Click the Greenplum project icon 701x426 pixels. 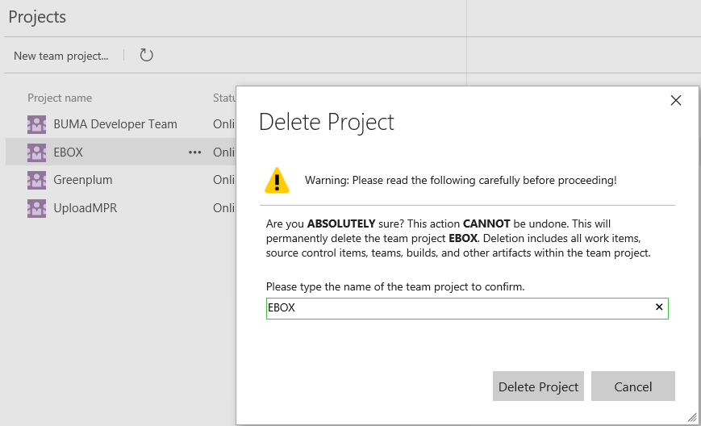click(x=36, y=180)
